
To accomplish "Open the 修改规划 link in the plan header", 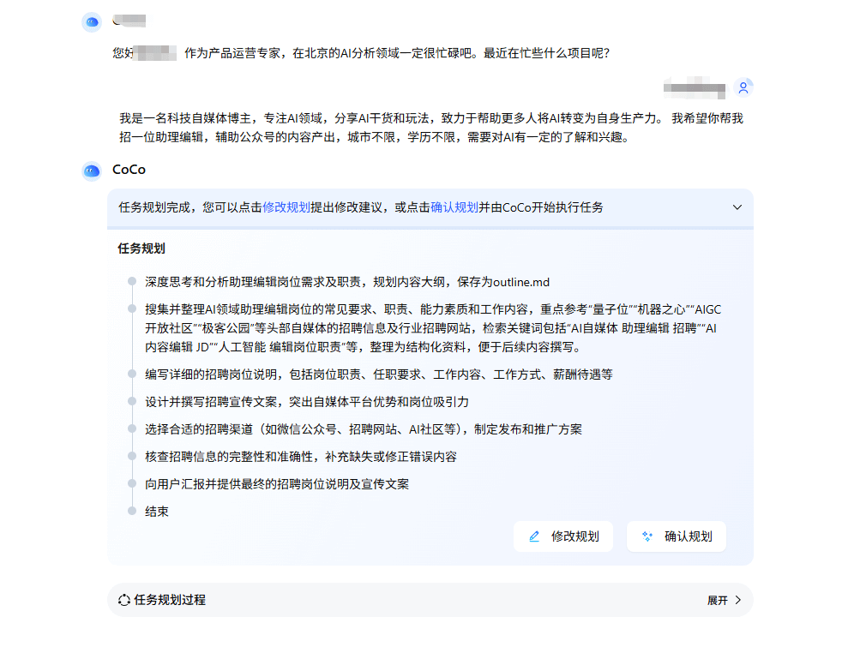I will [286, 207].
